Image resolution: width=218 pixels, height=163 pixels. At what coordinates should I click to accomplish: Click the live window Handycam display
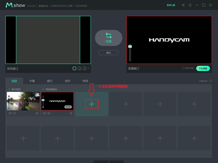(x=169, y=40)
